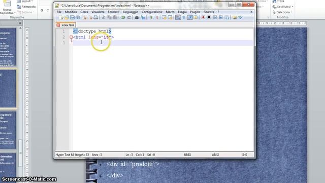Open Seleziona dropdown in PowerPoint ribbon
The image size is (325, 183).
click(282, 12)
